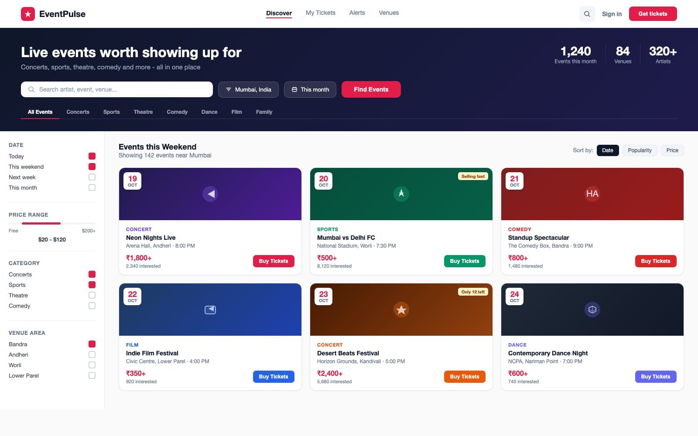Screen dimensions: 698x436
Task: Check the Lower Parel venue checkbox
Action: [92, 375]
